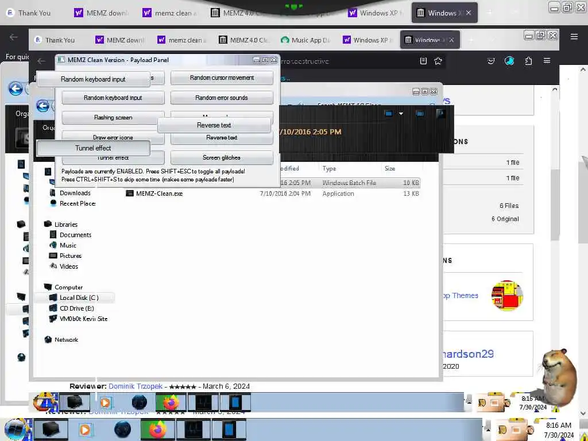Image resolution: width=588 pixels, height=441 pixels.
Task: Open Downloads in the navigation pane
Action: 75,193
